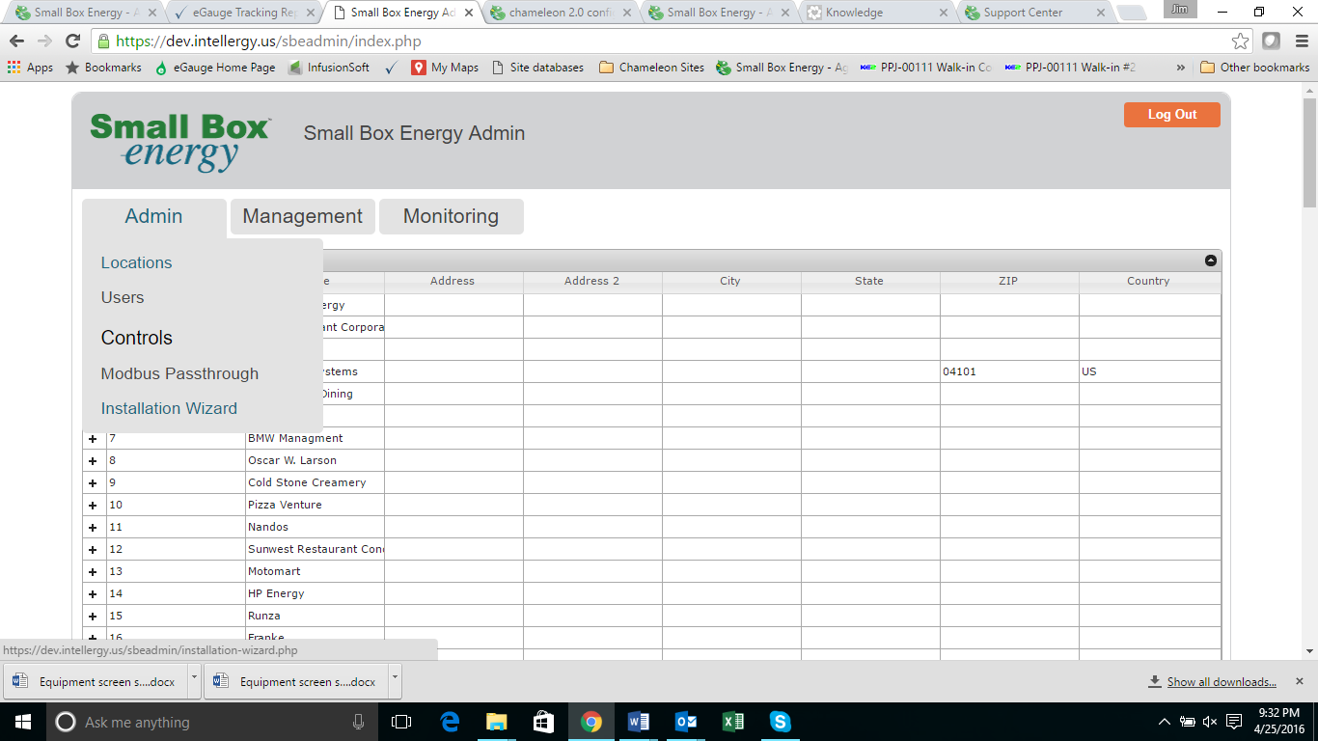Open Excel from the taskbar
1318x741 pixels.
733,722
